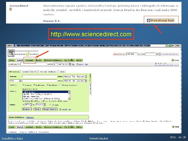Select Agricultural and Biological Sciences subject
The height and width of the screenshot is (141, 188).
[x=45, y=94]
